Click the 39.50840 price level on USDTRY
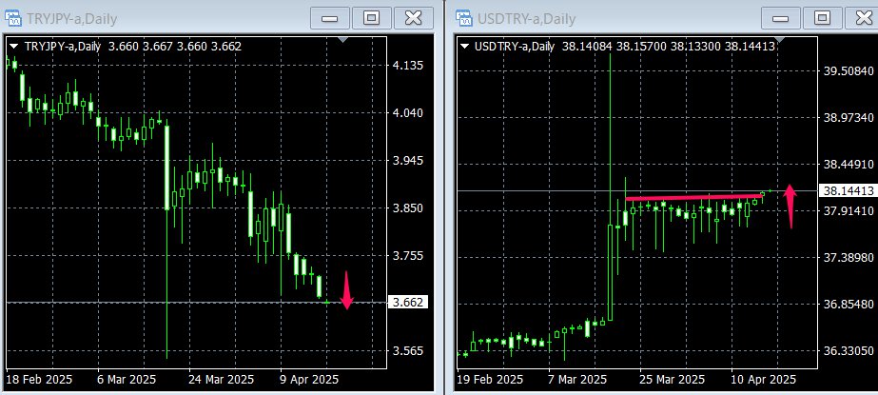The image size is (878, 395). [x=849, y=71]
